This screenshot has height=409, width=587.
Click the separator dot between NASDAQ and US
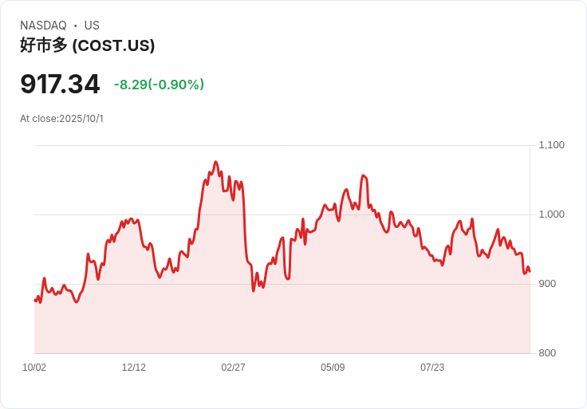76,26
